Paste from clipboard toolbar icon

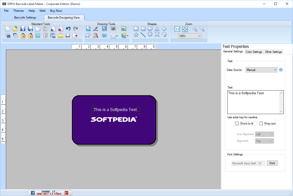(x=45, y=29)
